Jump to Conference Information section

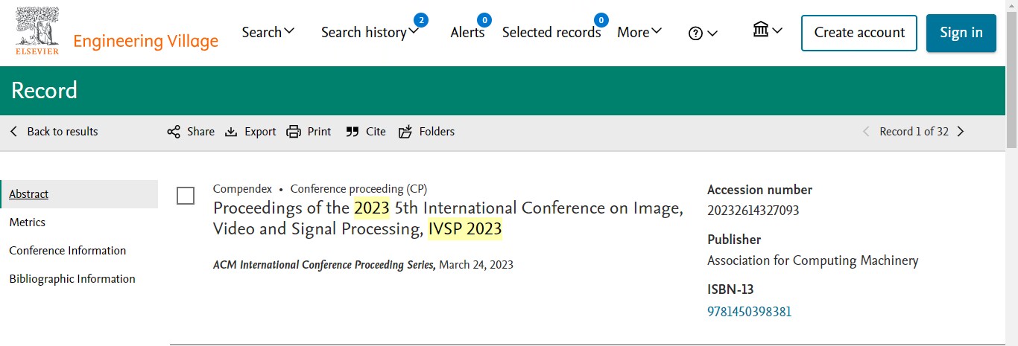click(x=68, y=251)
